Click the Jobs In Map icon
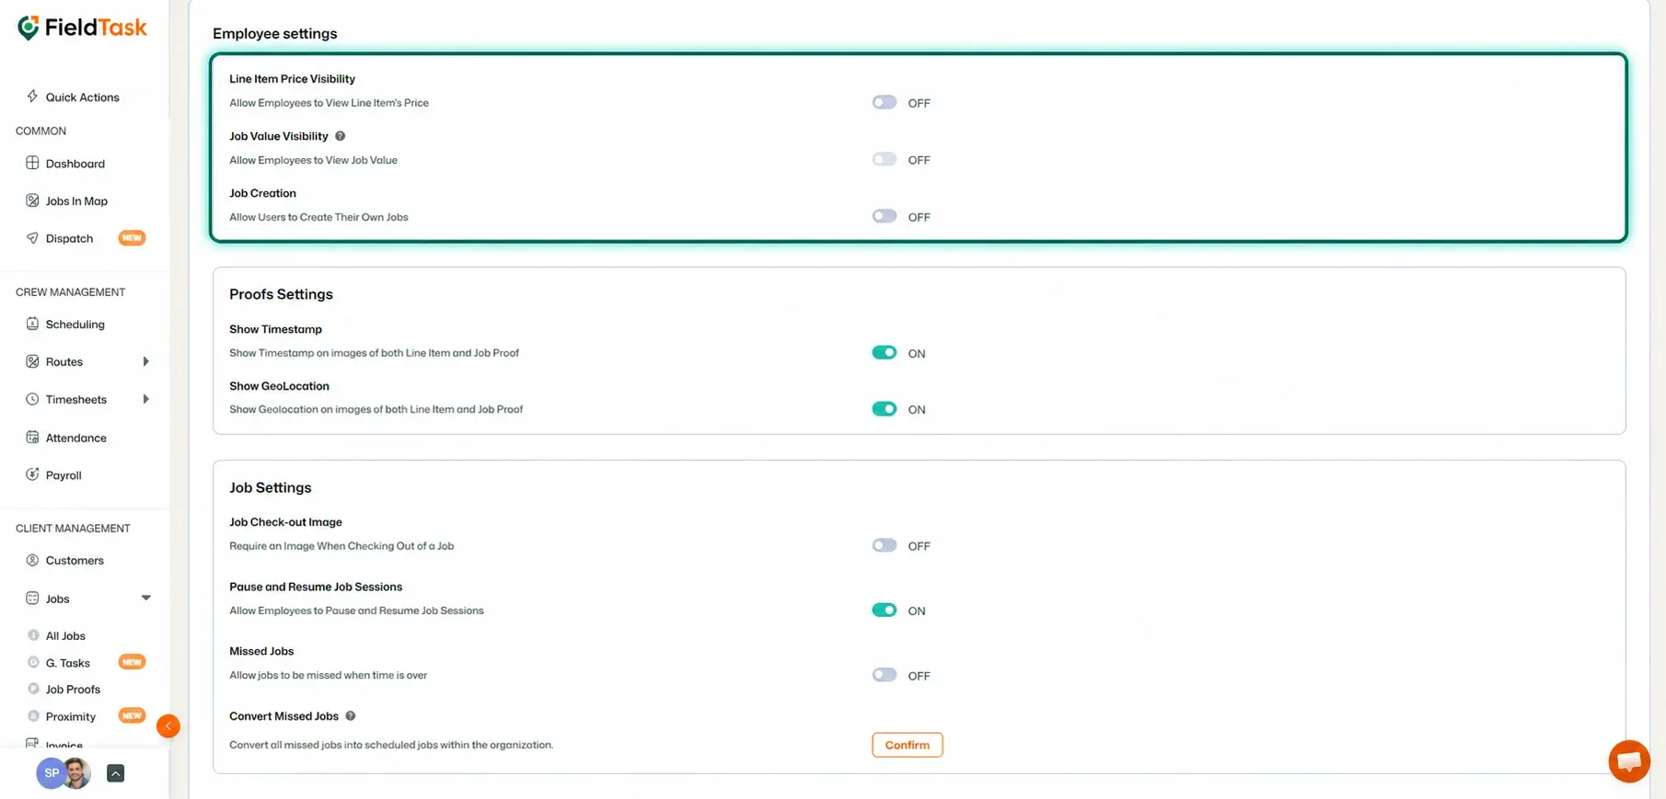 pyautogui.click(x=32, y=200)
